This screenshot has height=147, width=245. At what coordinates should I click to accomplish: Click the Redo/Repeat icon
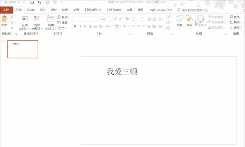48,2
